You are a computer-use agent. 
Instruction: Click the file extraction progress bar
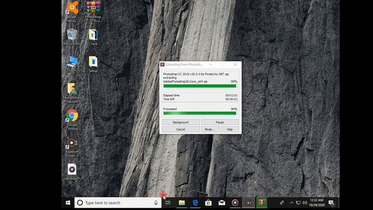[200, 86]
